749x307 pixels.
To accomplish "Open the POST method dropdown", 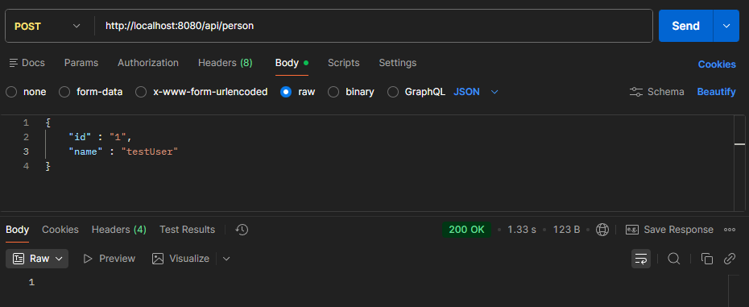I will pyautogui.click(x=47, y=26).
